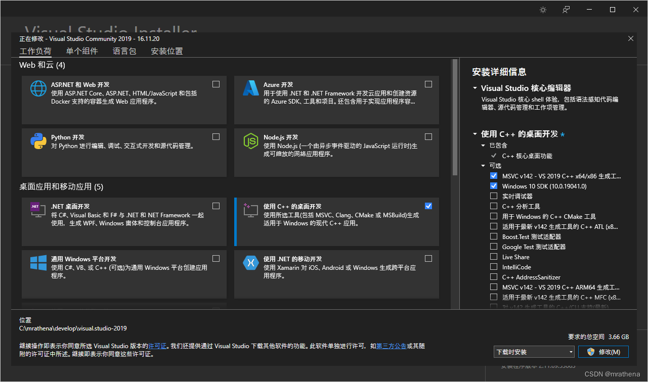Switch to the 语言包 tab
This screenshot has height=382, width=648.
point(124,51)
